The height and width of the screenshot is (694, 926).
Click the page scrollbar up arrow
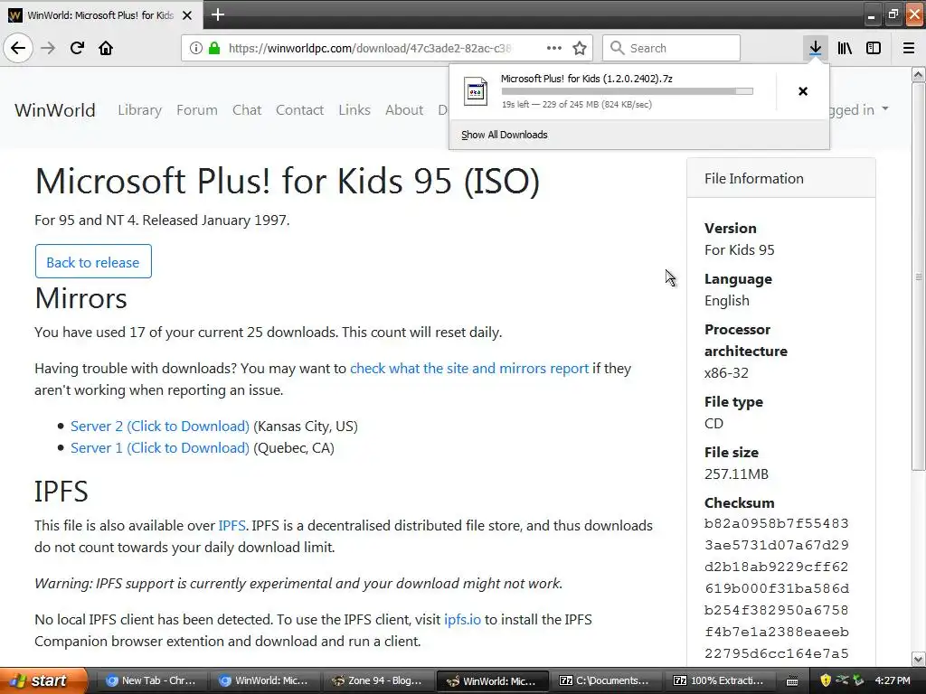[x=919, y=74]
